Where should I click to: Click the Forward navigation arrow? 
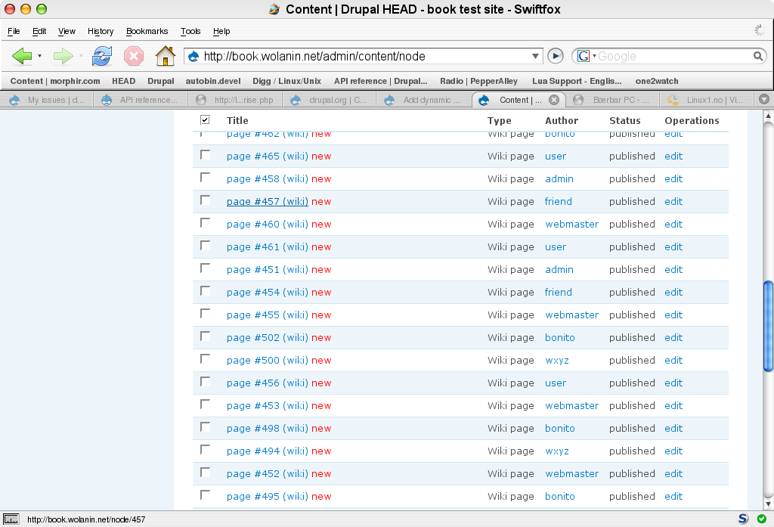click(63, 56)
